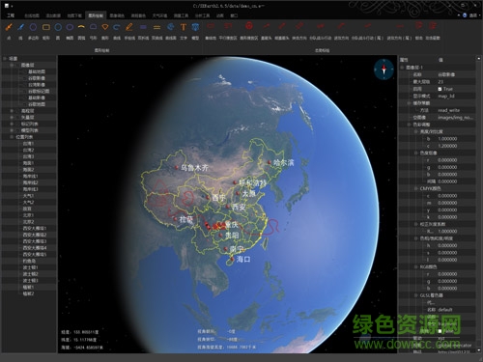Collapse the 图像层 node in scene tree
The height and width of the screenshot is (362, 483).
coord(12,65)
